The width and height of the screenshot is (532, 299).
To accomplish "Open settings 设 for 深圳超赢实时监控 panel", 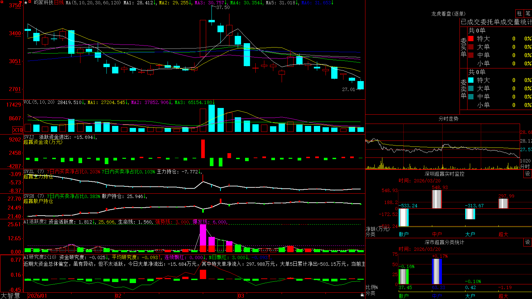I will tap(528, 174).
